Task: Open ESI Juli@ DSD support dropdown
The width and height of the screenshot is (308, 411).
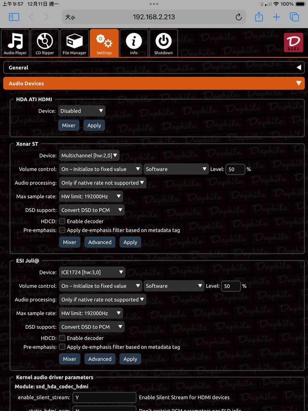Action: [92, 327]
